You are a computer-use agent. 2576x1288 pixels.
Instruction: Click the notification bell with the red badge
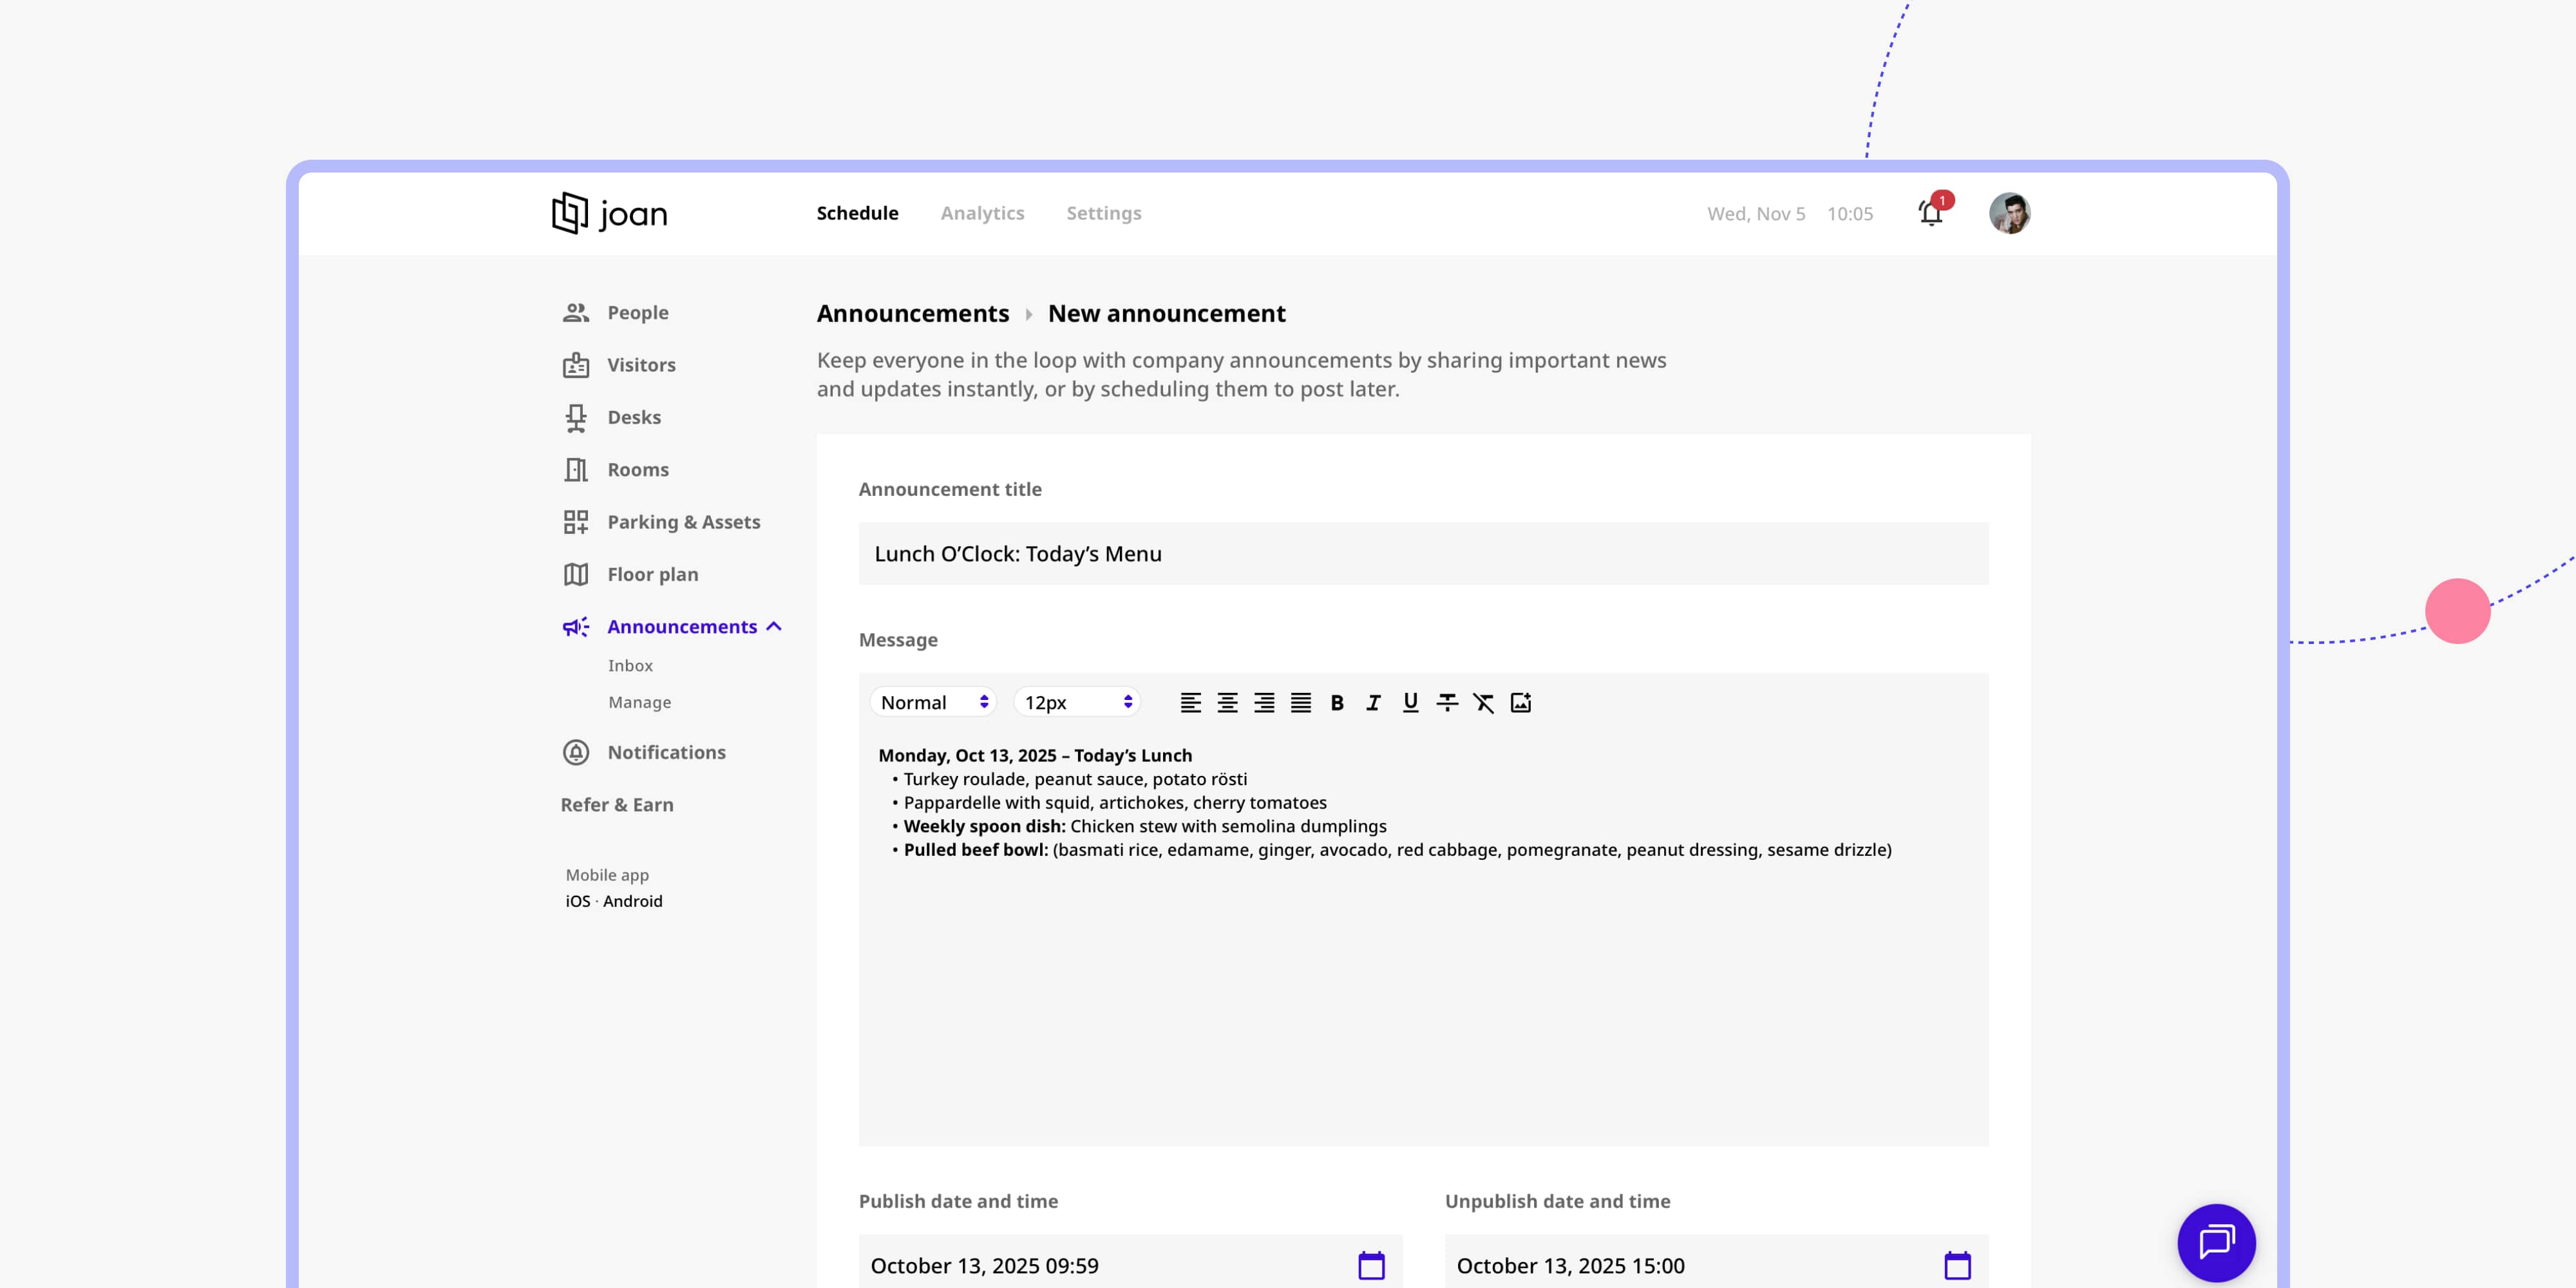(1930, 213)
